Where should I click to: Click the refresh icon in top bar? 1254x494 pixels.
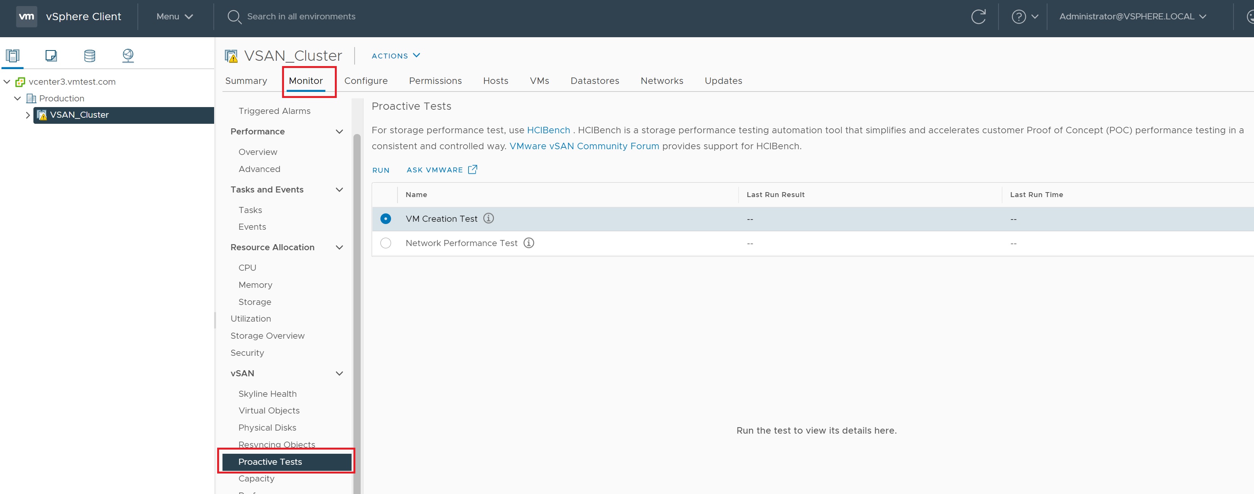pyautogui.click(x=978, y=17)
